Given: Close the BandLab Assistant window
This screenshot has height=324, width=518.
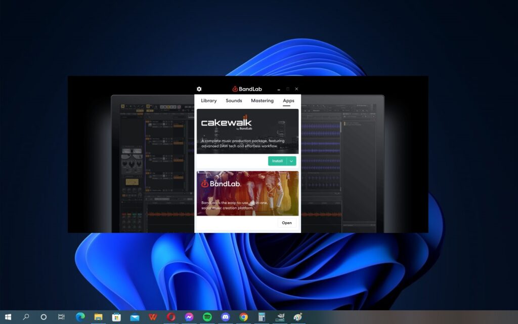Looking at the screenshot, I should tap(296, 89).
